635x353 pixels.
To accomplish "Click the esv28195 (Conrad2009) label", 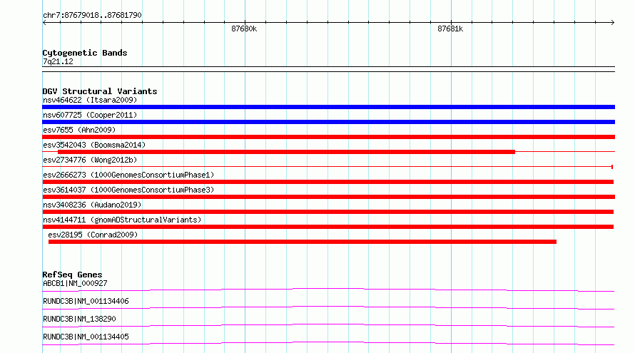I will point(93,235).
